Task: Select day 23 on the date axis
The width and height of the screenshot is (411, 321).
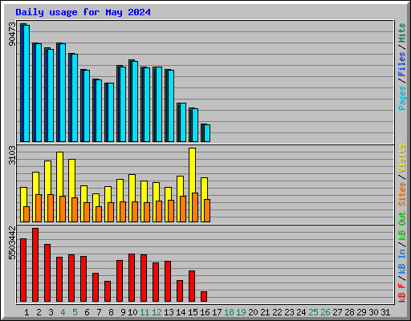Action: (289, 312)
